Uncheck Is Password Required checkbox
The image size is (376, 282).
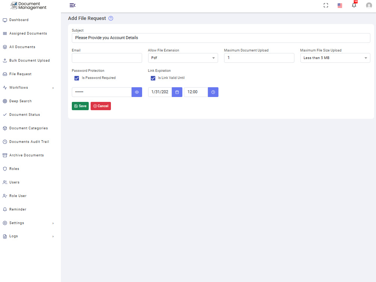(77, 78)
